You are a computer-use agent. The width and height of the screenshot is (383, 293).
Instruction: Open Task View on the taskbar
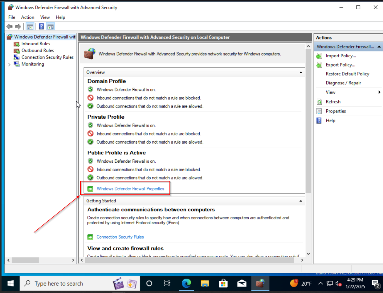(x=167, y=283)
